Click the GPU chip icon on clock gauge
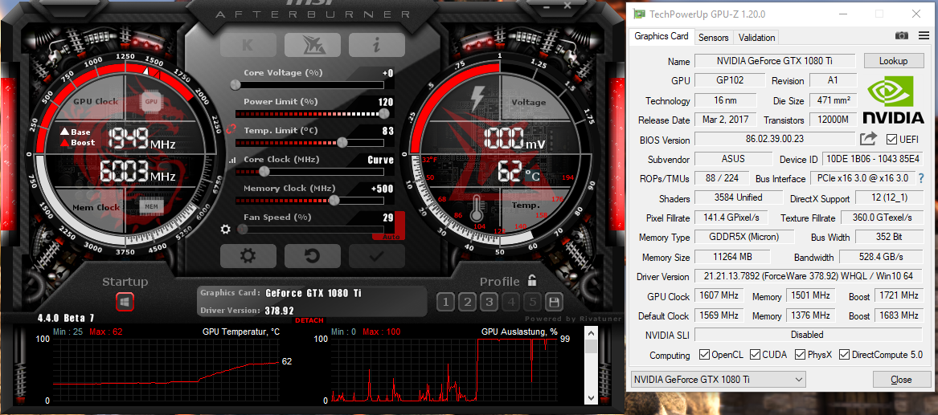938x415 pixels. pos(151,101)
